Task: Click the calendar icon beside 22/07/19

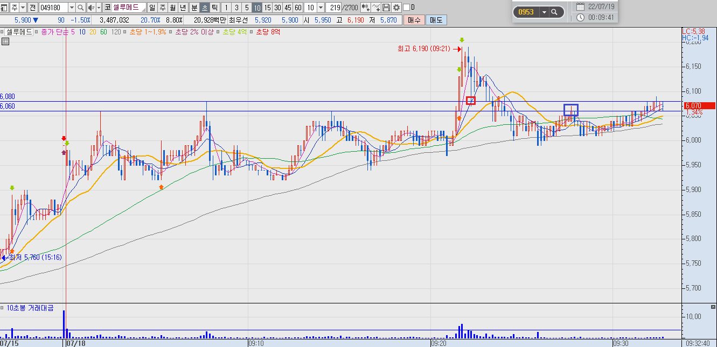Action: (580, 6)
